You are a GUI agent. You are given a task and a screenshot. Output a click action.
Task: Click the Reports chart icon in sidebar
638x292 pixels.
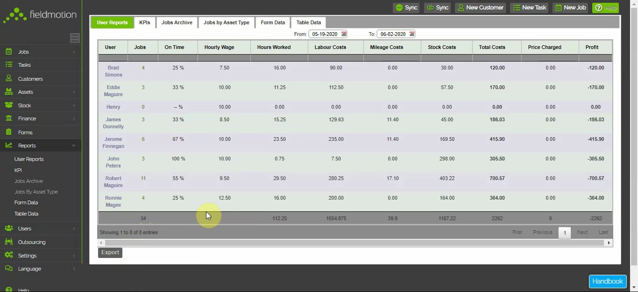9,145
